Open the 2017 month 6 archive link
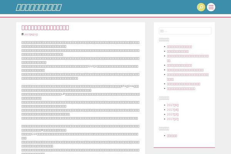 pyautogui.click(x=172, y=105)
